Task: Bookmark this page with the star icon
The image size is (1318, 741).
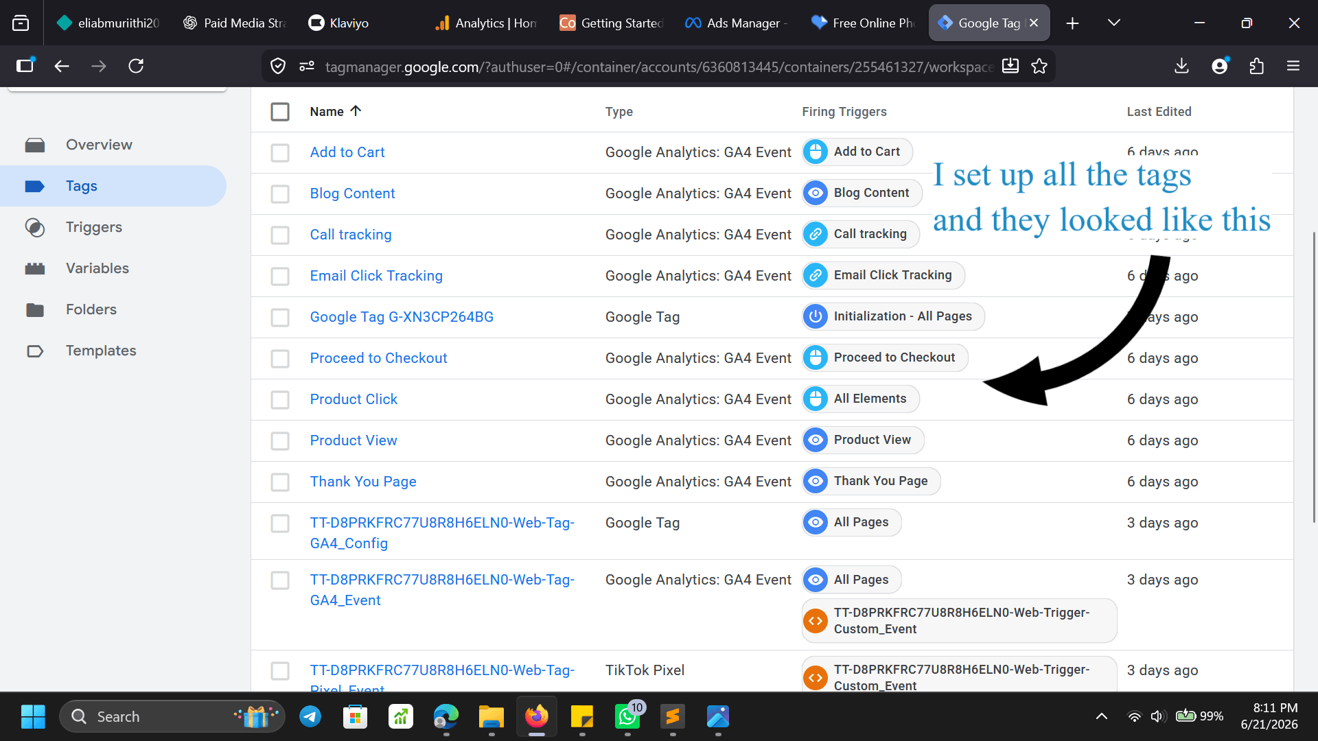Action: (x=1039, y=66)
